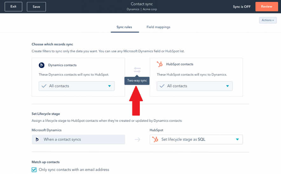Click the Acme corp label in header
The height and width of the screenshot is (174, 281).
[x=150, y=9]
